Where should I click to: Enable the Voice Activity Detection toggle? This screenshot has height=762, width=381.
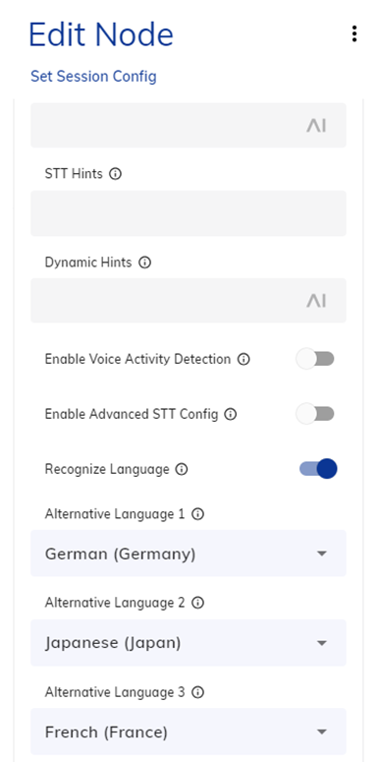coord(315,359)
